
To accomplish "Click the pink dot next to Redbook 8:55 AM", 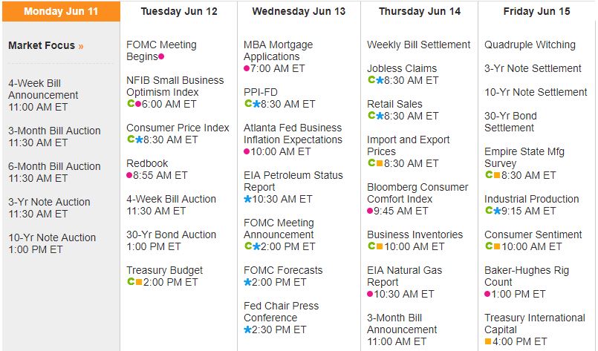I will (x=129, y=176).
